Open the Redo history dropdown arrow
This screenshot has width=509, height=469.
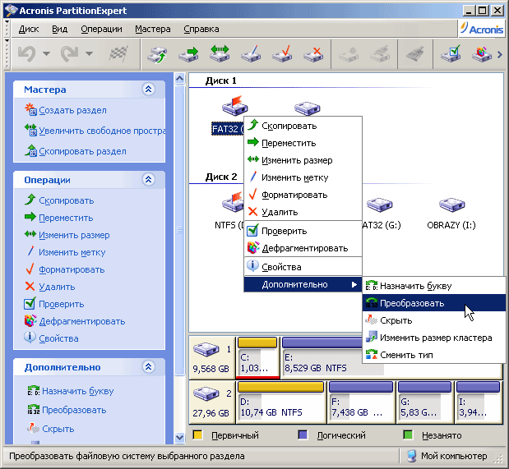tap(89, 53)
